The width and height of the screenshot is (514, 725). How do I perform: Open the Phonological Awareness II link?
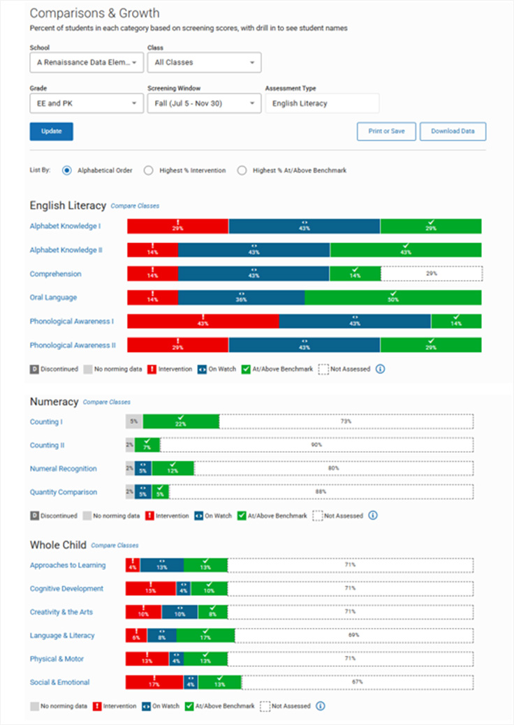point(73,346)
